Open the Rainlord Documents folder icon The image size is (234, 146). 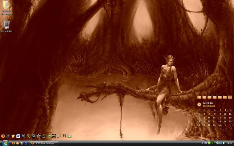pos(6,8)
